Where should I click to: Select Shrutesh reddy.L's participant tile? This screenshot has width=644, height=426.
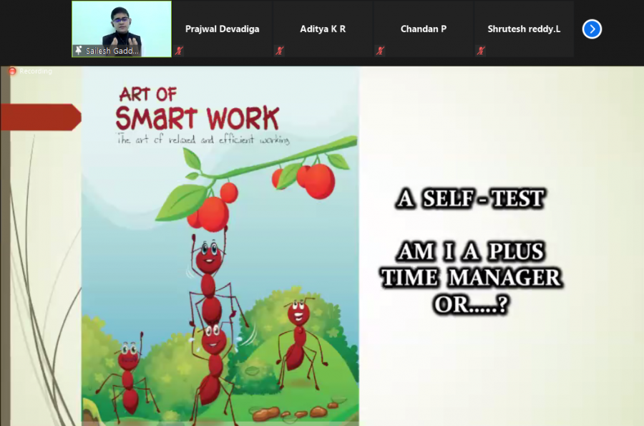pyautogui.click(x=523, y=29)
